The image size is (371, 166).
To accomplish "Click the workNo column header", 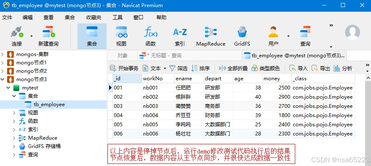I will (158, 79).
